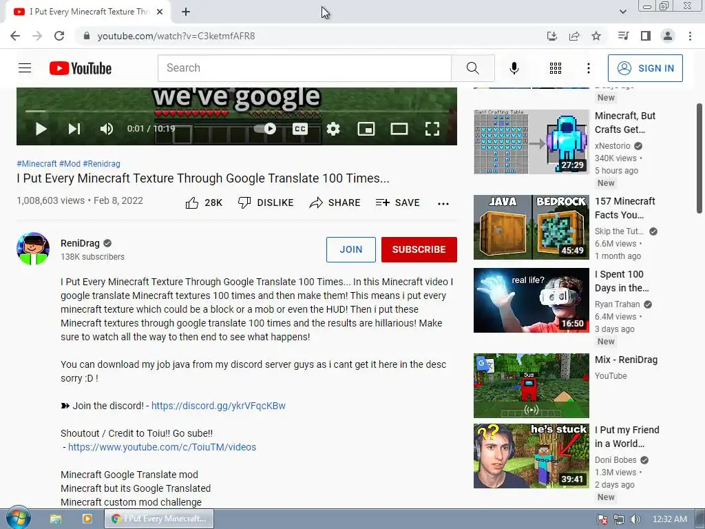The height and width of the screenshot is (529, 705).
Task: Expand the tab search chevron
Action: coord(622,12)
